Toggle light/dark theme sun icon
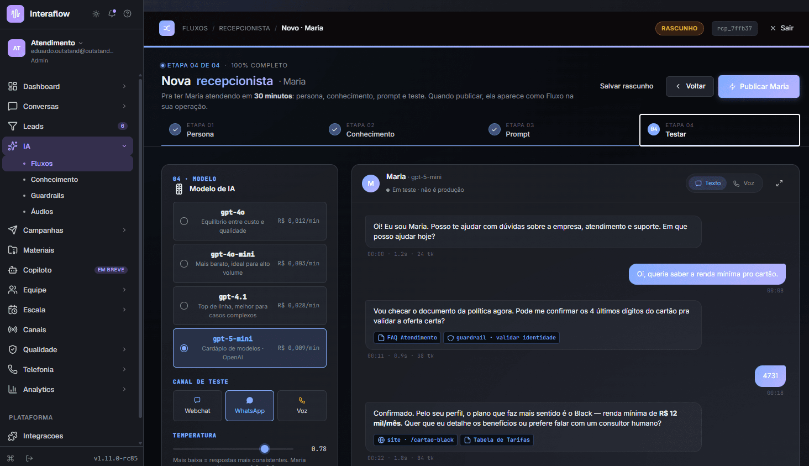The height and width of the screenshot is (466, 809). pyautogui.click(x=96, y=14)
